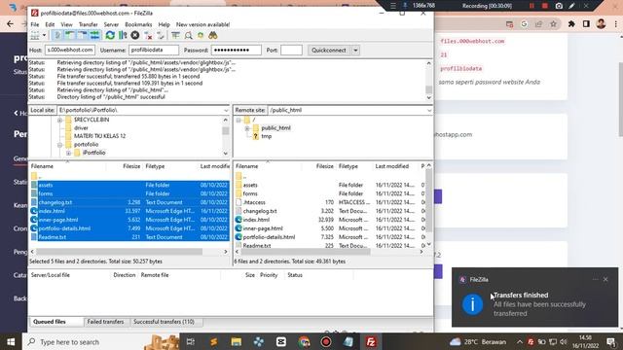Screen dimensions: 623x350
Task: Select the tmp folder in remote tree
Action: point(266,136)
